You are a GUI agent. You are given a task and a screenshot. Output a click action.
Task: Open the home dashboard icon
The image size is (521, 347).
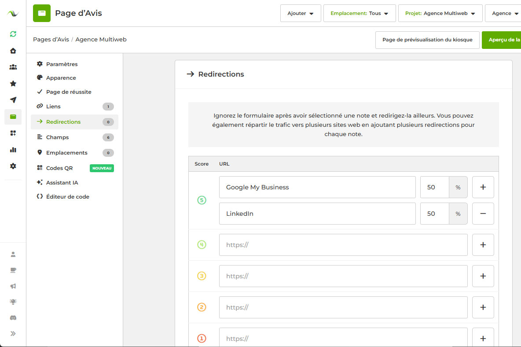[x=13, y=51]
